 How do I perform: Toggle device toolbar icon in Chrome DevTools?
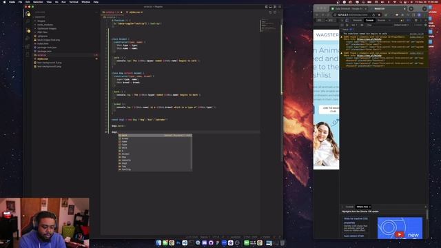click(347, 20)
